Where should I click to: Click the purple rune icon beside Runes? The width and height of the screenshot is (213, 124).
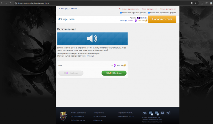pos(136,21)
